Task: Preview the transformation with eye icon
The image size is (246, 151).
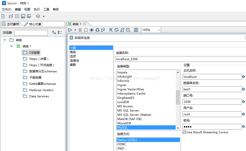Action: tap(92, 30)
